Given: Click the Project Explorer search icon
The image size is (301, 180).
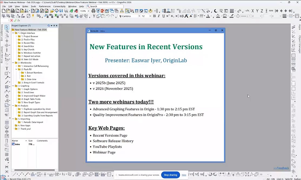Looking at the screenshot, I should (x=49, y=25).
